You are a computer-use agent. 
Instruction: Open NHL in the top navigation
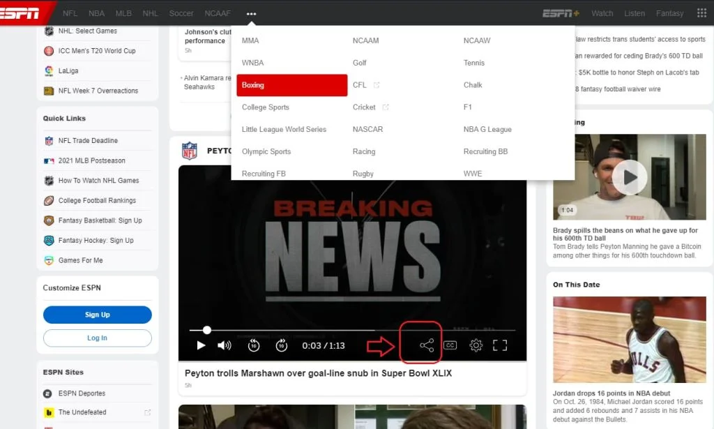[151, 13]
